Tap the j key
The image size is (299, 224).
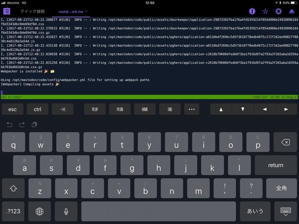[185, 165]
